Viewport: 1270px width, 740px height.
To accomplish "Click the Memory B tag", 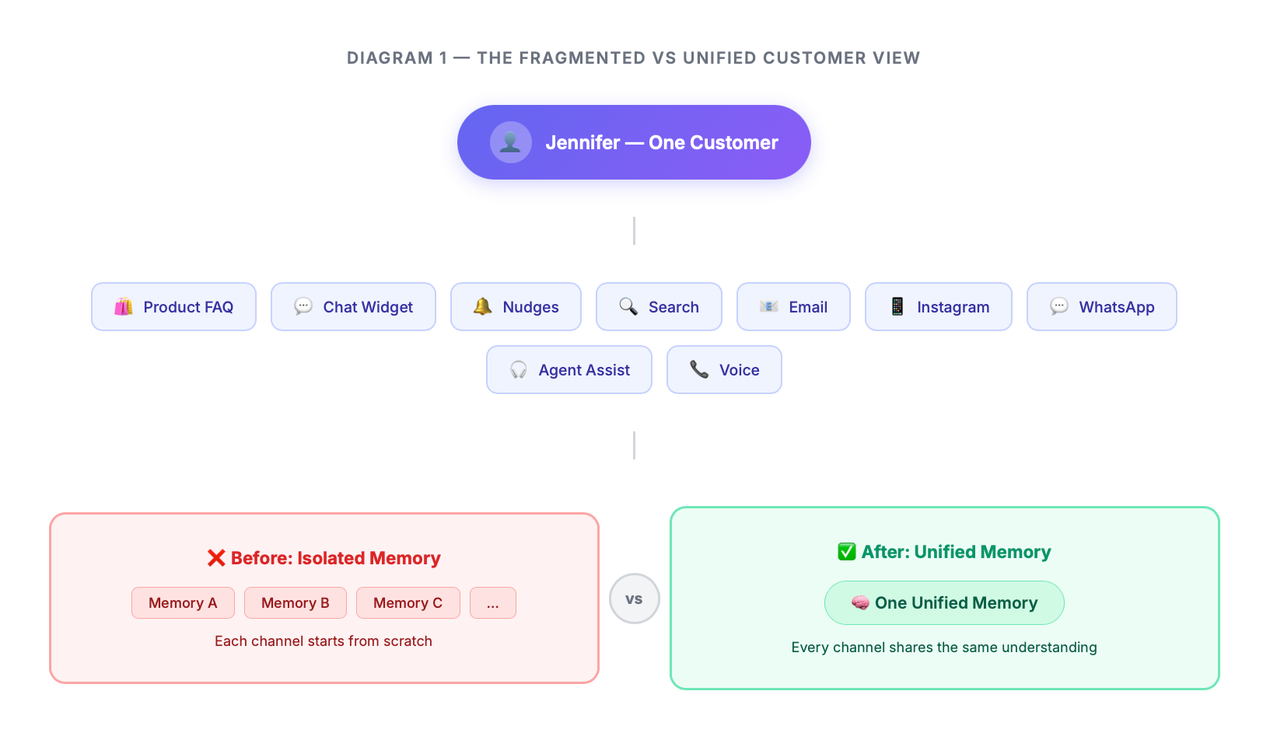I will (296, 603).
